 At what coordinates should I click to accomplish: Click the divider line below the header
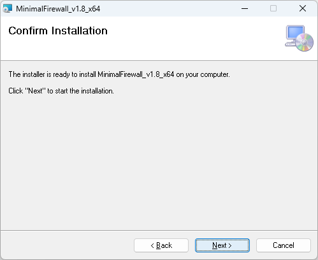(159, 61)
